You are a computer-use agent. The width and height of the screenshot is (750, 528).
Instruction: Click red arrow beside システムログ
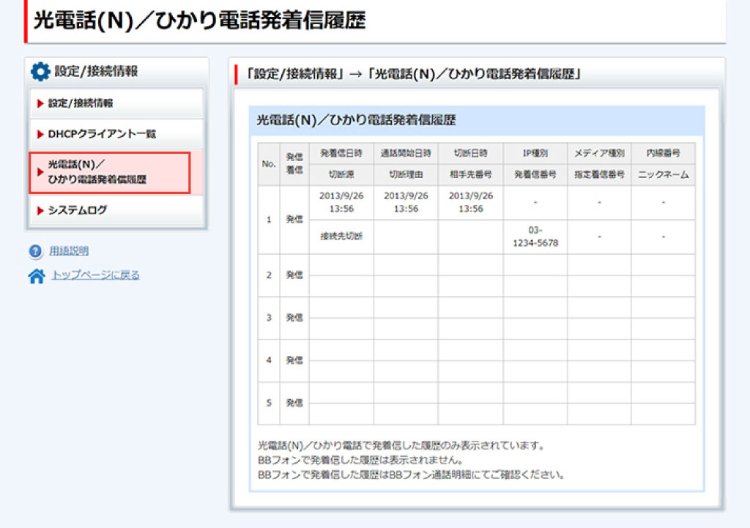[41, 210]
